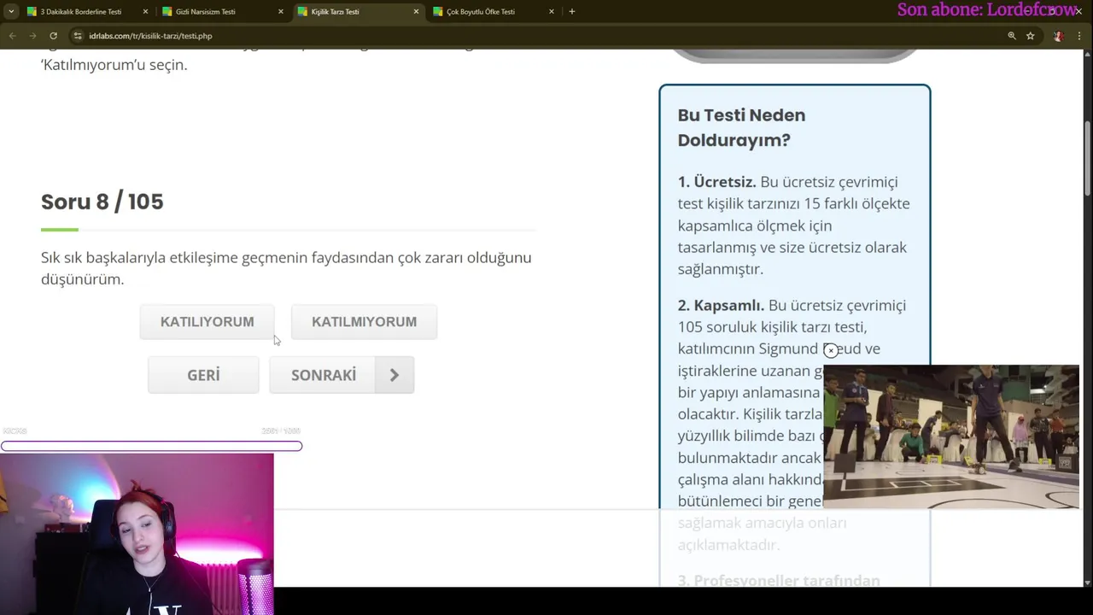1093x615 pixels.
Task: Go forward in browser history
Action: click(32, 36)
